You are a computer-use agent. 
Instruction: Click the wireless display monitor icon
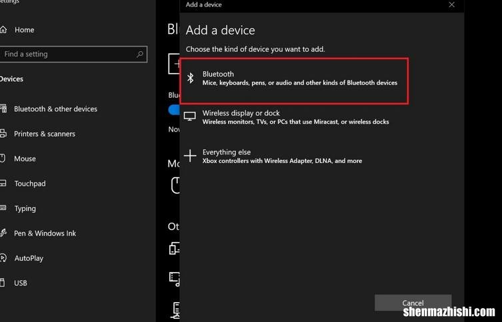pos(189,116)
